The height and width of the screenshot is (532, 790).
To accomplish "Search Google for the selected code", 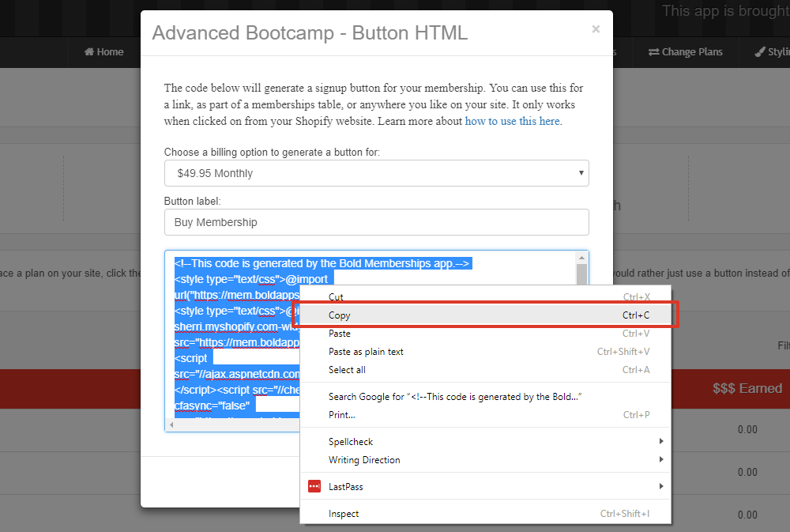I will pyautogui.click(x=486, y=397).
